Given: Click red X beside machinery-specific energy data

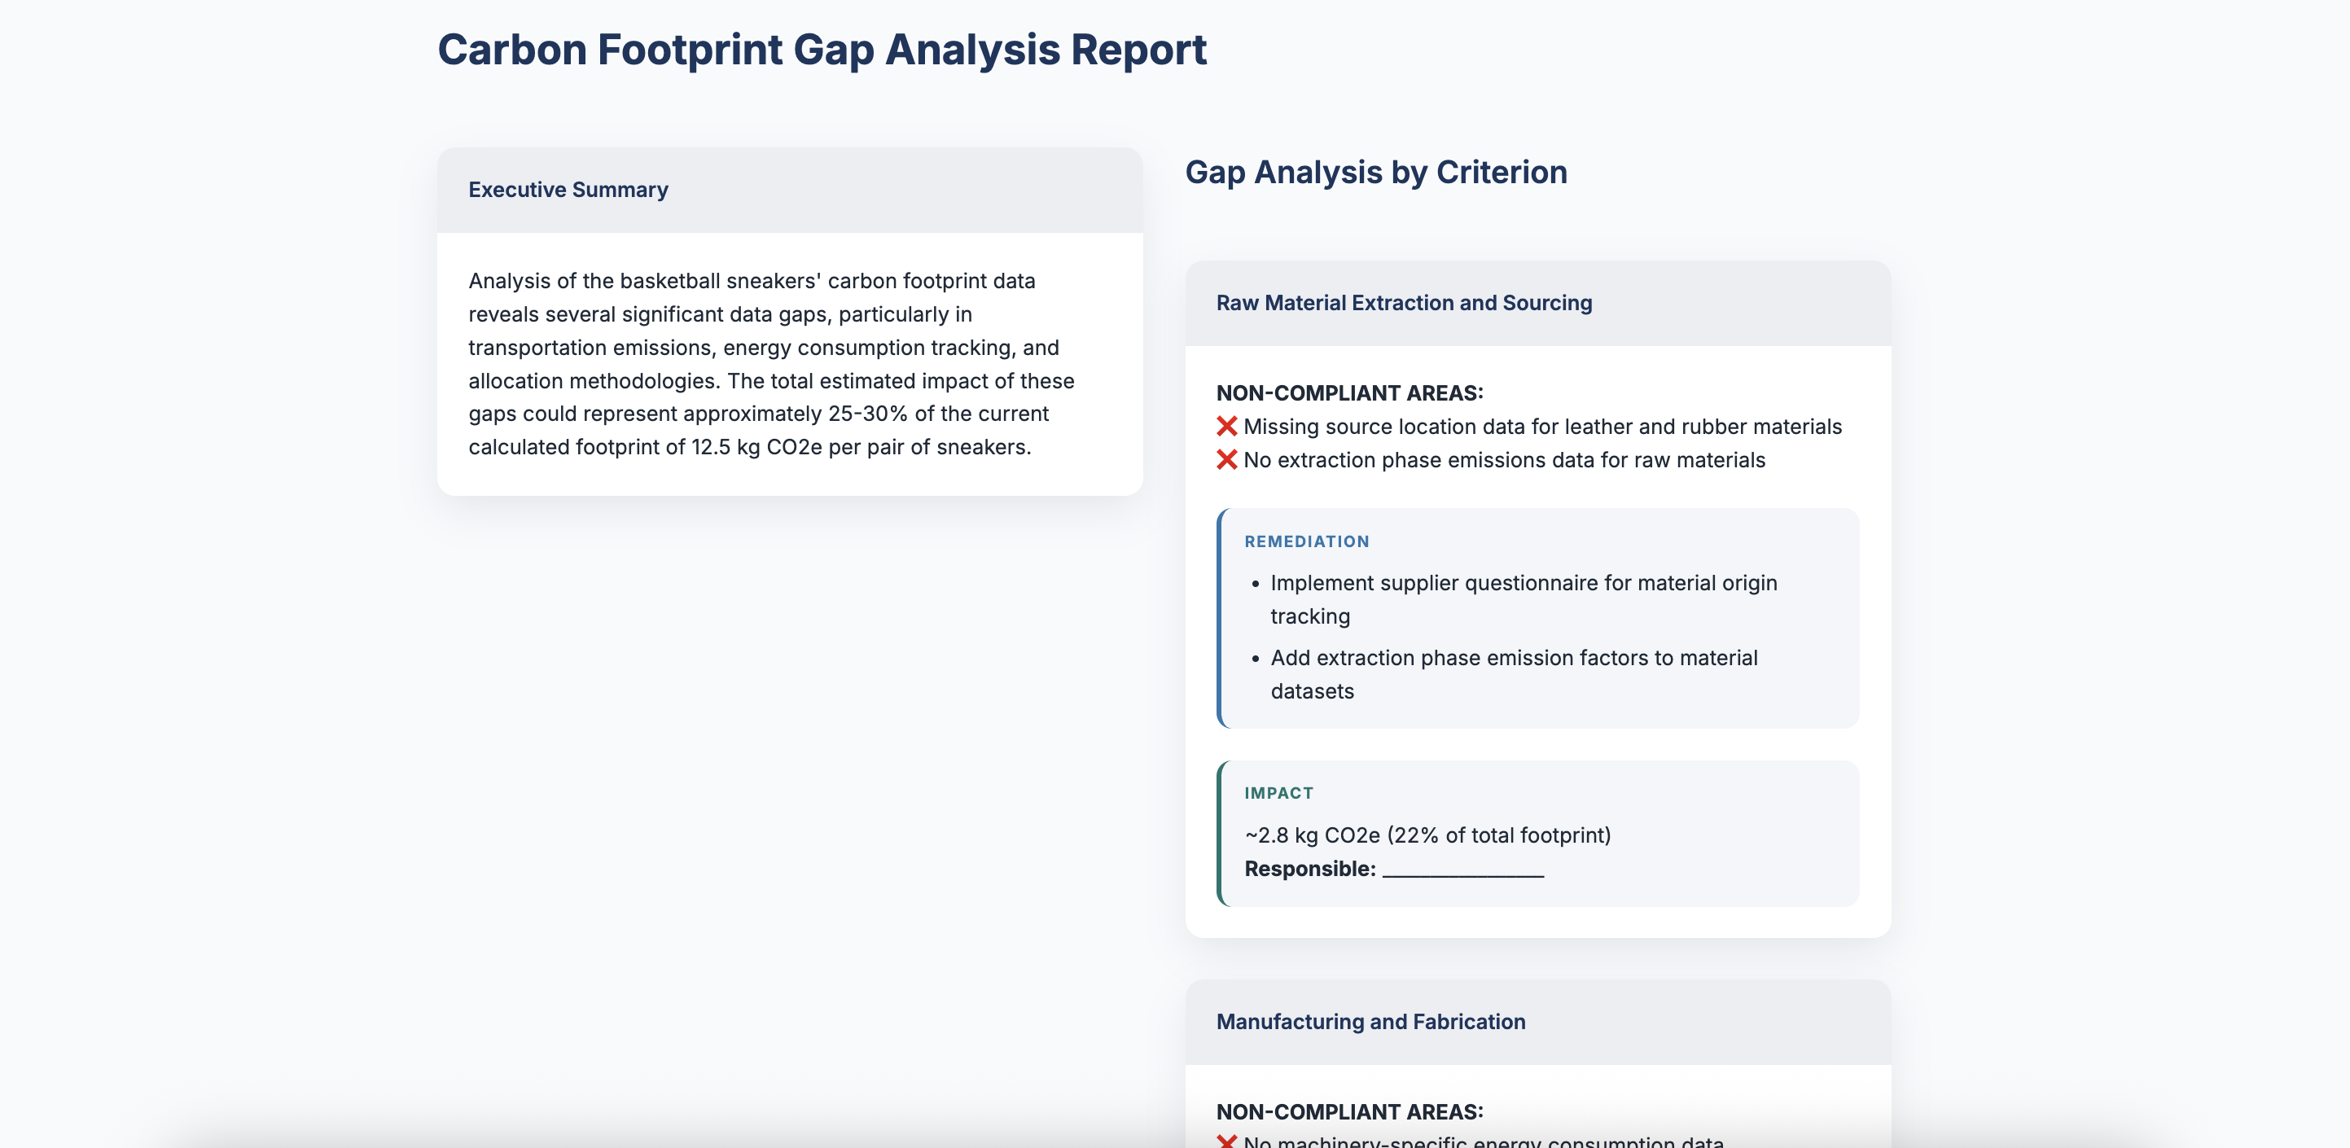Looking at the screenshot, I should [1226, 1141].
